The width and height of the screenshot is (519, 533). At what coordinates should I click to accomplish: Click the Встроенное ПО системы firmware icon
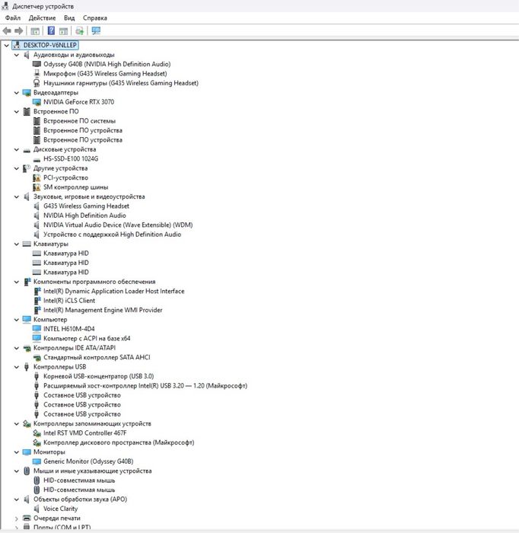(x=37, y=120)
